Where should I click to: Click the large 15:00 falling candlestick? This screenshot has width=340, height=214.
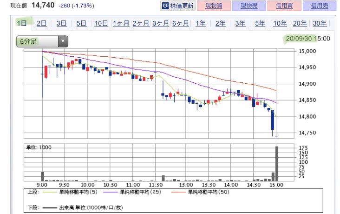coord(273,120)
